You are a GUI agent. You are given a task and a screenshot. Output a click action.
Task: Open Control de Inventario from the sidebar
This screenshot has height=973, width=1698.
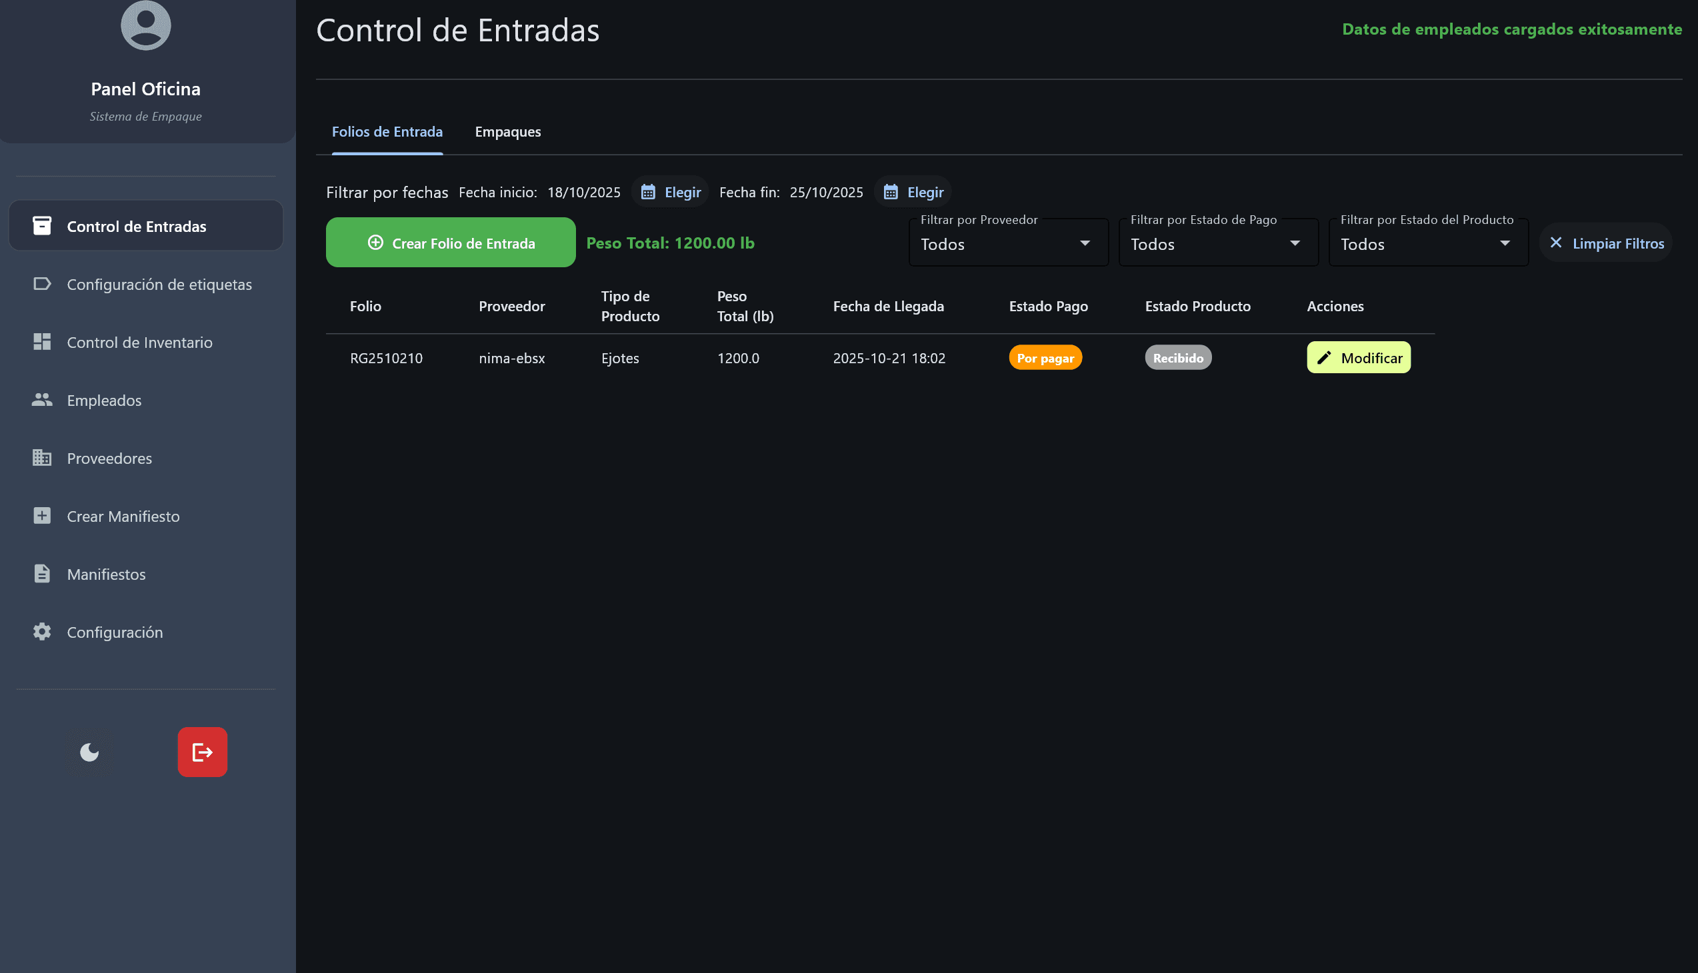140,343
